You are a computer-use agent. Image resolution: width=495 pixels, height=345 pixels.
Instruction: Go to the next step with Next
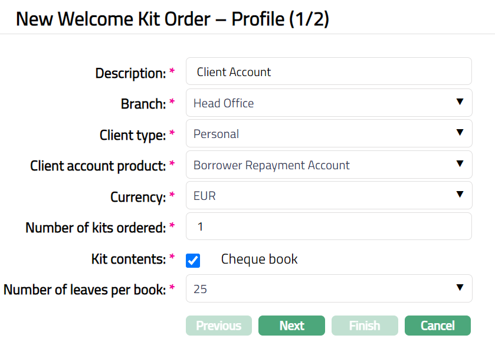point(291,326)
